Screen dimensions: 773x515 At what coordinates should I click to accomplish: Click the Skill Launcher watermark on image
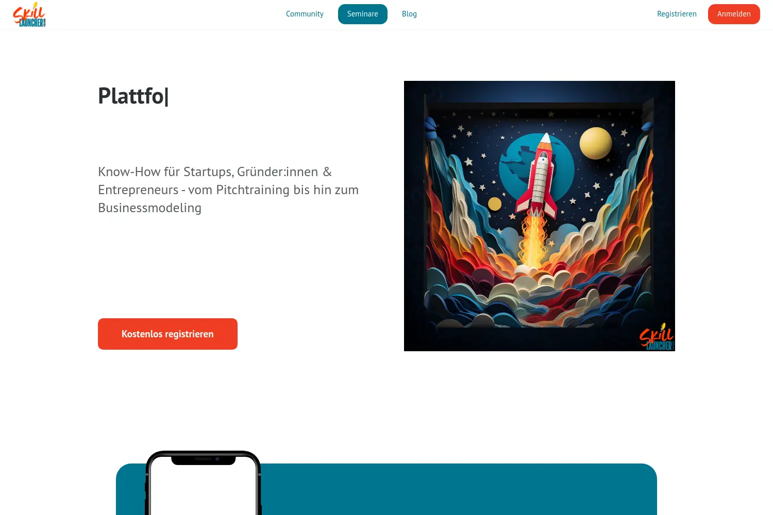point(657,336)
